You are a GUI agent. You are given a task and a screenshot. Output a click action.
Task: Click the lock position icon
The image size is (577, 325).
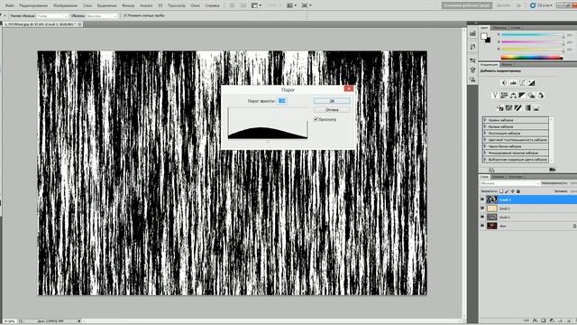click(512, 191)
